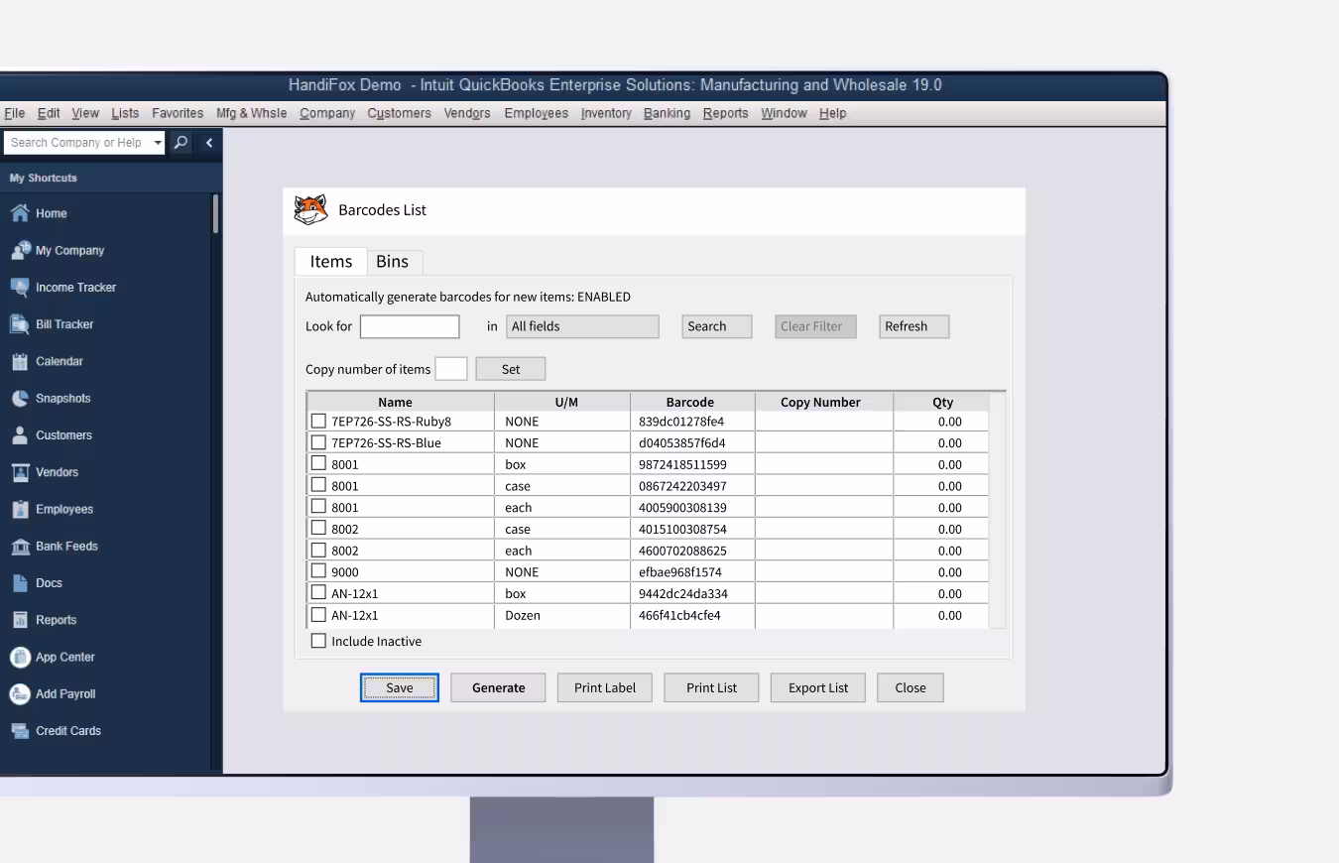1339x863 pixels.
Task: Click the Print Label button
Action: pyautogui.click(x=605, y=687)
